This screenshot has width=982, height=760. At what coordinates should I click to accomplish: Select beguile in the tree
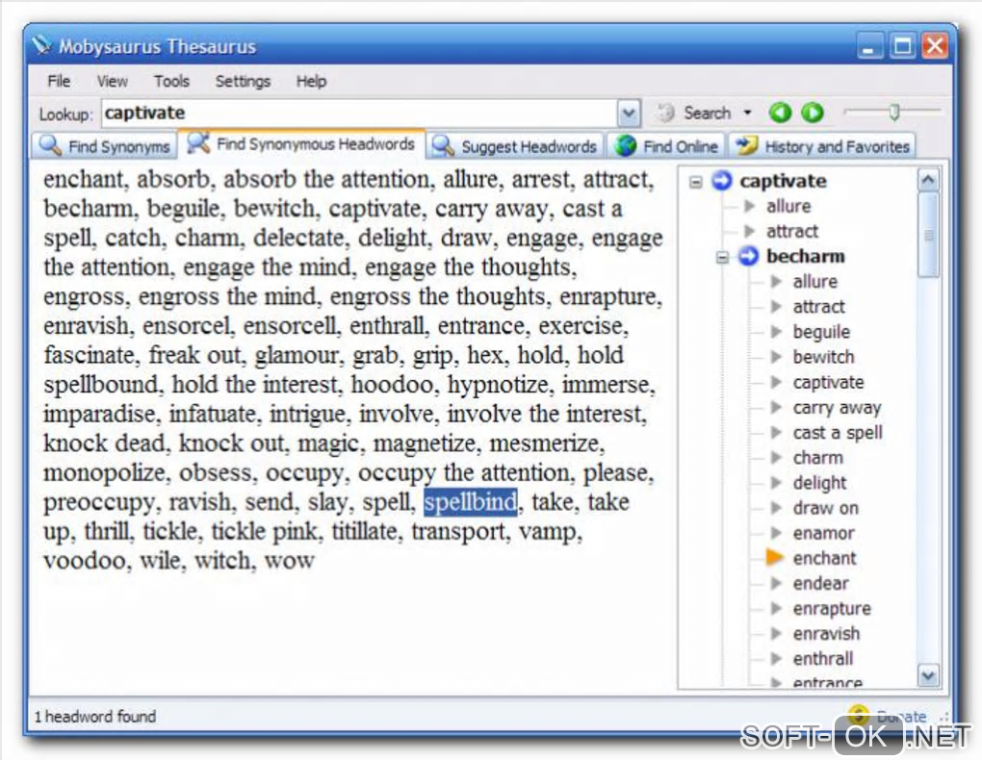pos(821,332)
